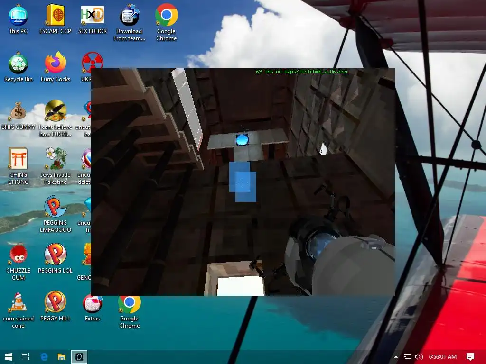Screen dimensions: 486x364
Task: Open Task View from the taskbar
Action: [x=26, y=357]
